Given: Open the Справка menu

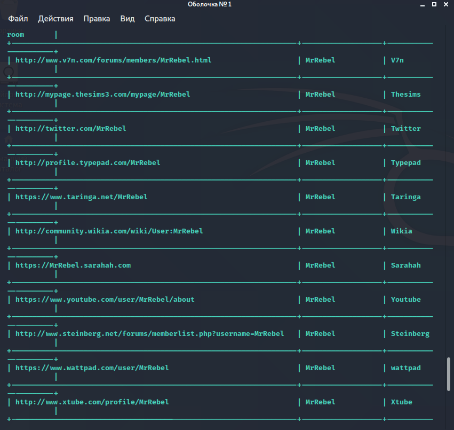Looking at the screenshot, I should 160,19.
